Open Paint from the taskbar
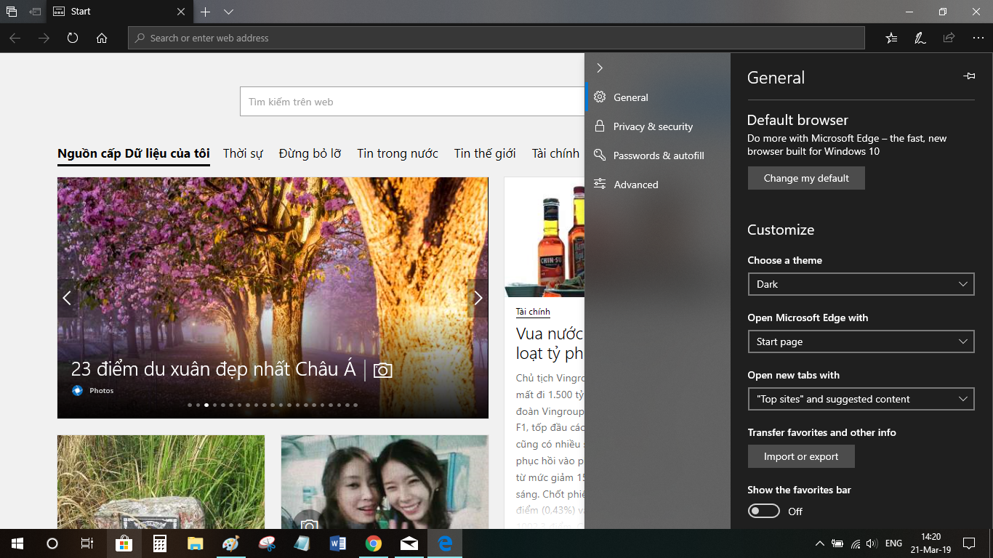Viewport: 993px width, 558px height. pyautogui.click(x=231, y=543)
